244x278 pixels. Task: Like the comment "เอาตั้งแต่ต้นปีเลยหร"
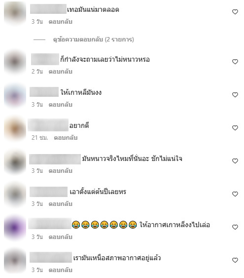click(x=235, y=194)
